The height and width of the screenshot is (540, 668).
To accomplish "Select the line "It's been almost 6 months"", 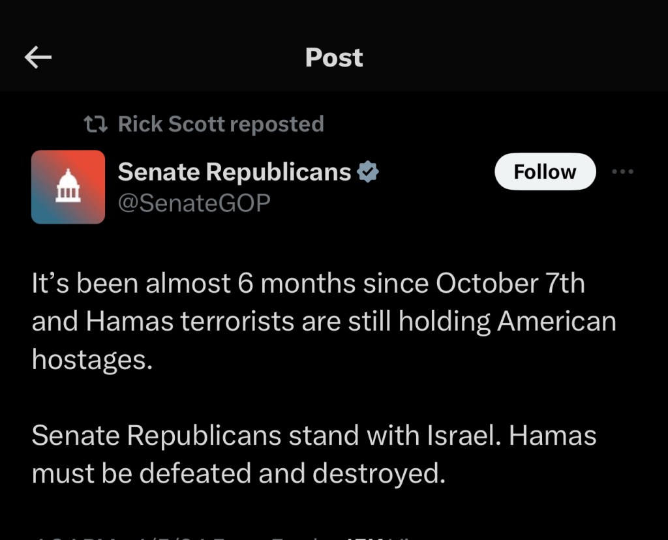I will pyautogui.click(x=196, y=284).
